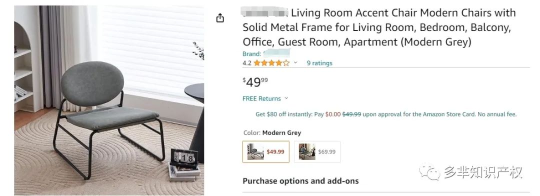The height and width of the screenshot is (196, 540).
Task: Select the $49.99 Modern Grey color swatch
Action: [266, 151]
